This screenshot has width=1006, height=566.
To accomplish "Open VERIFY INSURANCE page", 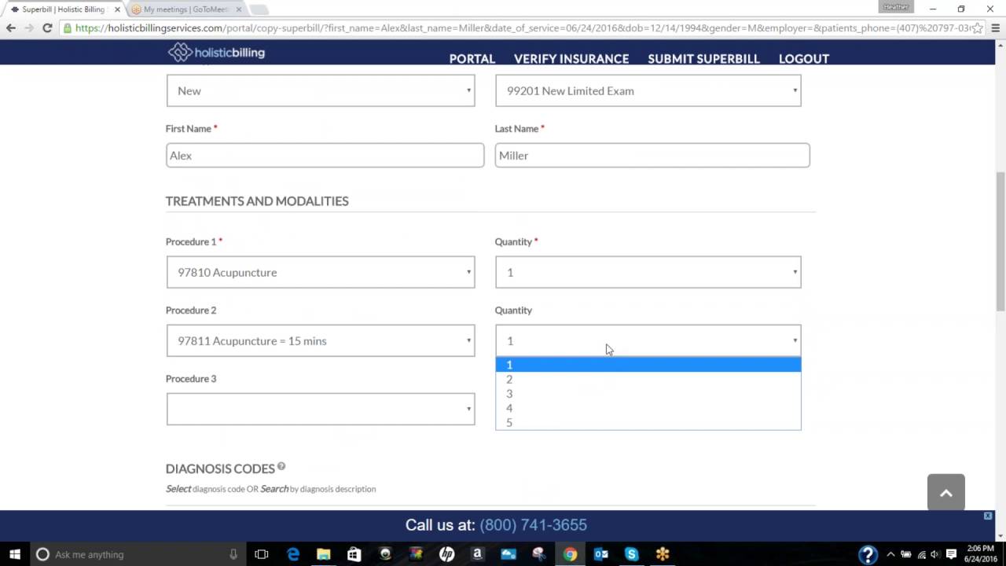I will [x=571, y=59].
